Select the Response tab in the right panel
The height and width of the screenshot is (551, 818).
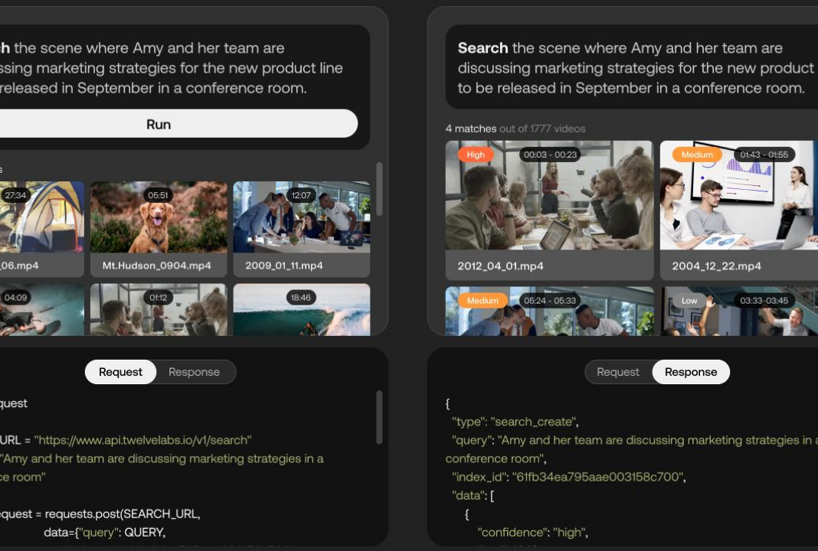pyautogui.click(x=691, y=372)
